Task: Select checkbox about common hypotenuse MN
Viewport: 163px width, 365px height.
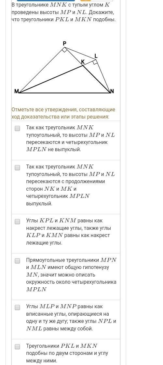Action: (x=17, y=261)
